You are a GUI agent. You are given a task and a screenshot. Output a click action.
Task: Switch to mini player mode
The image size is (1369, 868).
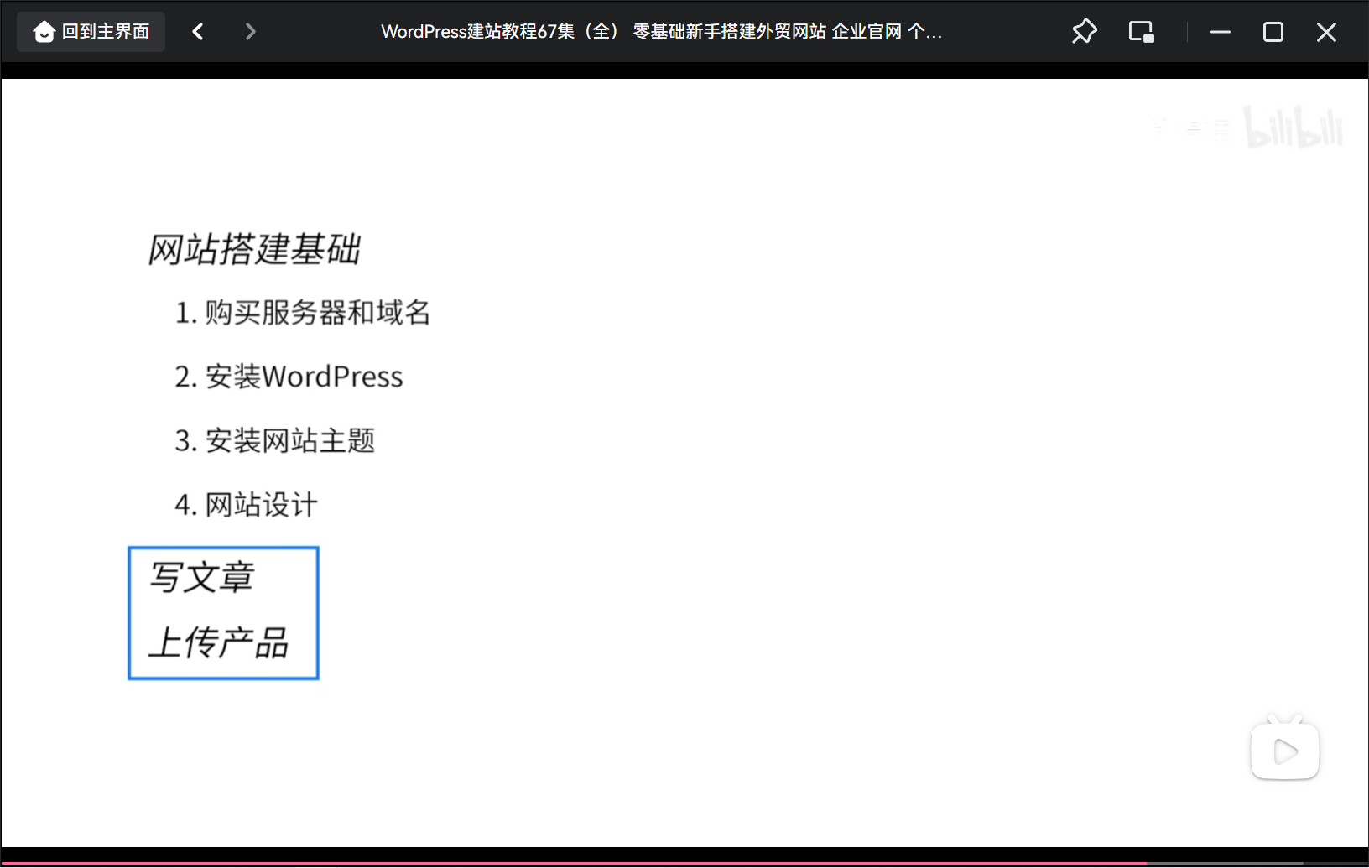point(1141,32)
